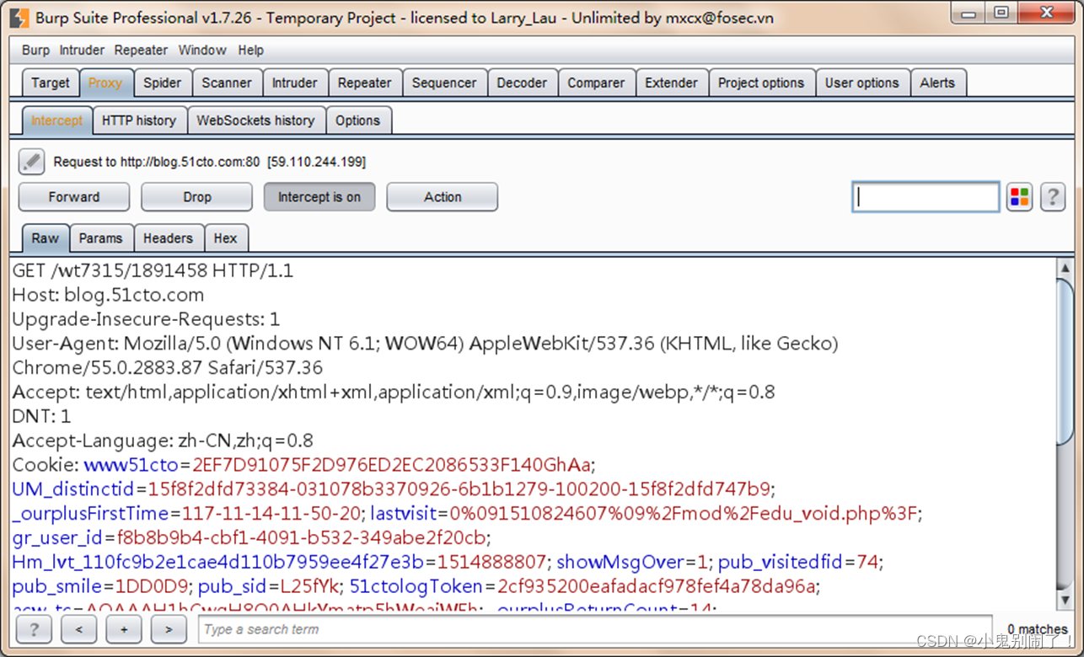Switch to the Params view tab
Image resolution: width=1084 pixels, height=657 pixels.
100,238
